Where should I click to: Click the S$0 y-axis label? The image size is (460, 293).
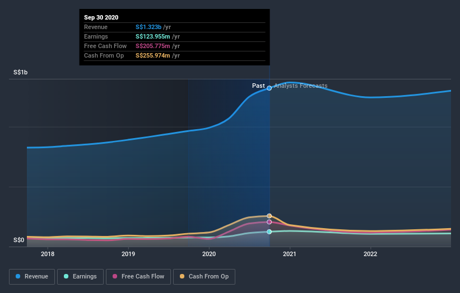[x=19, y=240]
